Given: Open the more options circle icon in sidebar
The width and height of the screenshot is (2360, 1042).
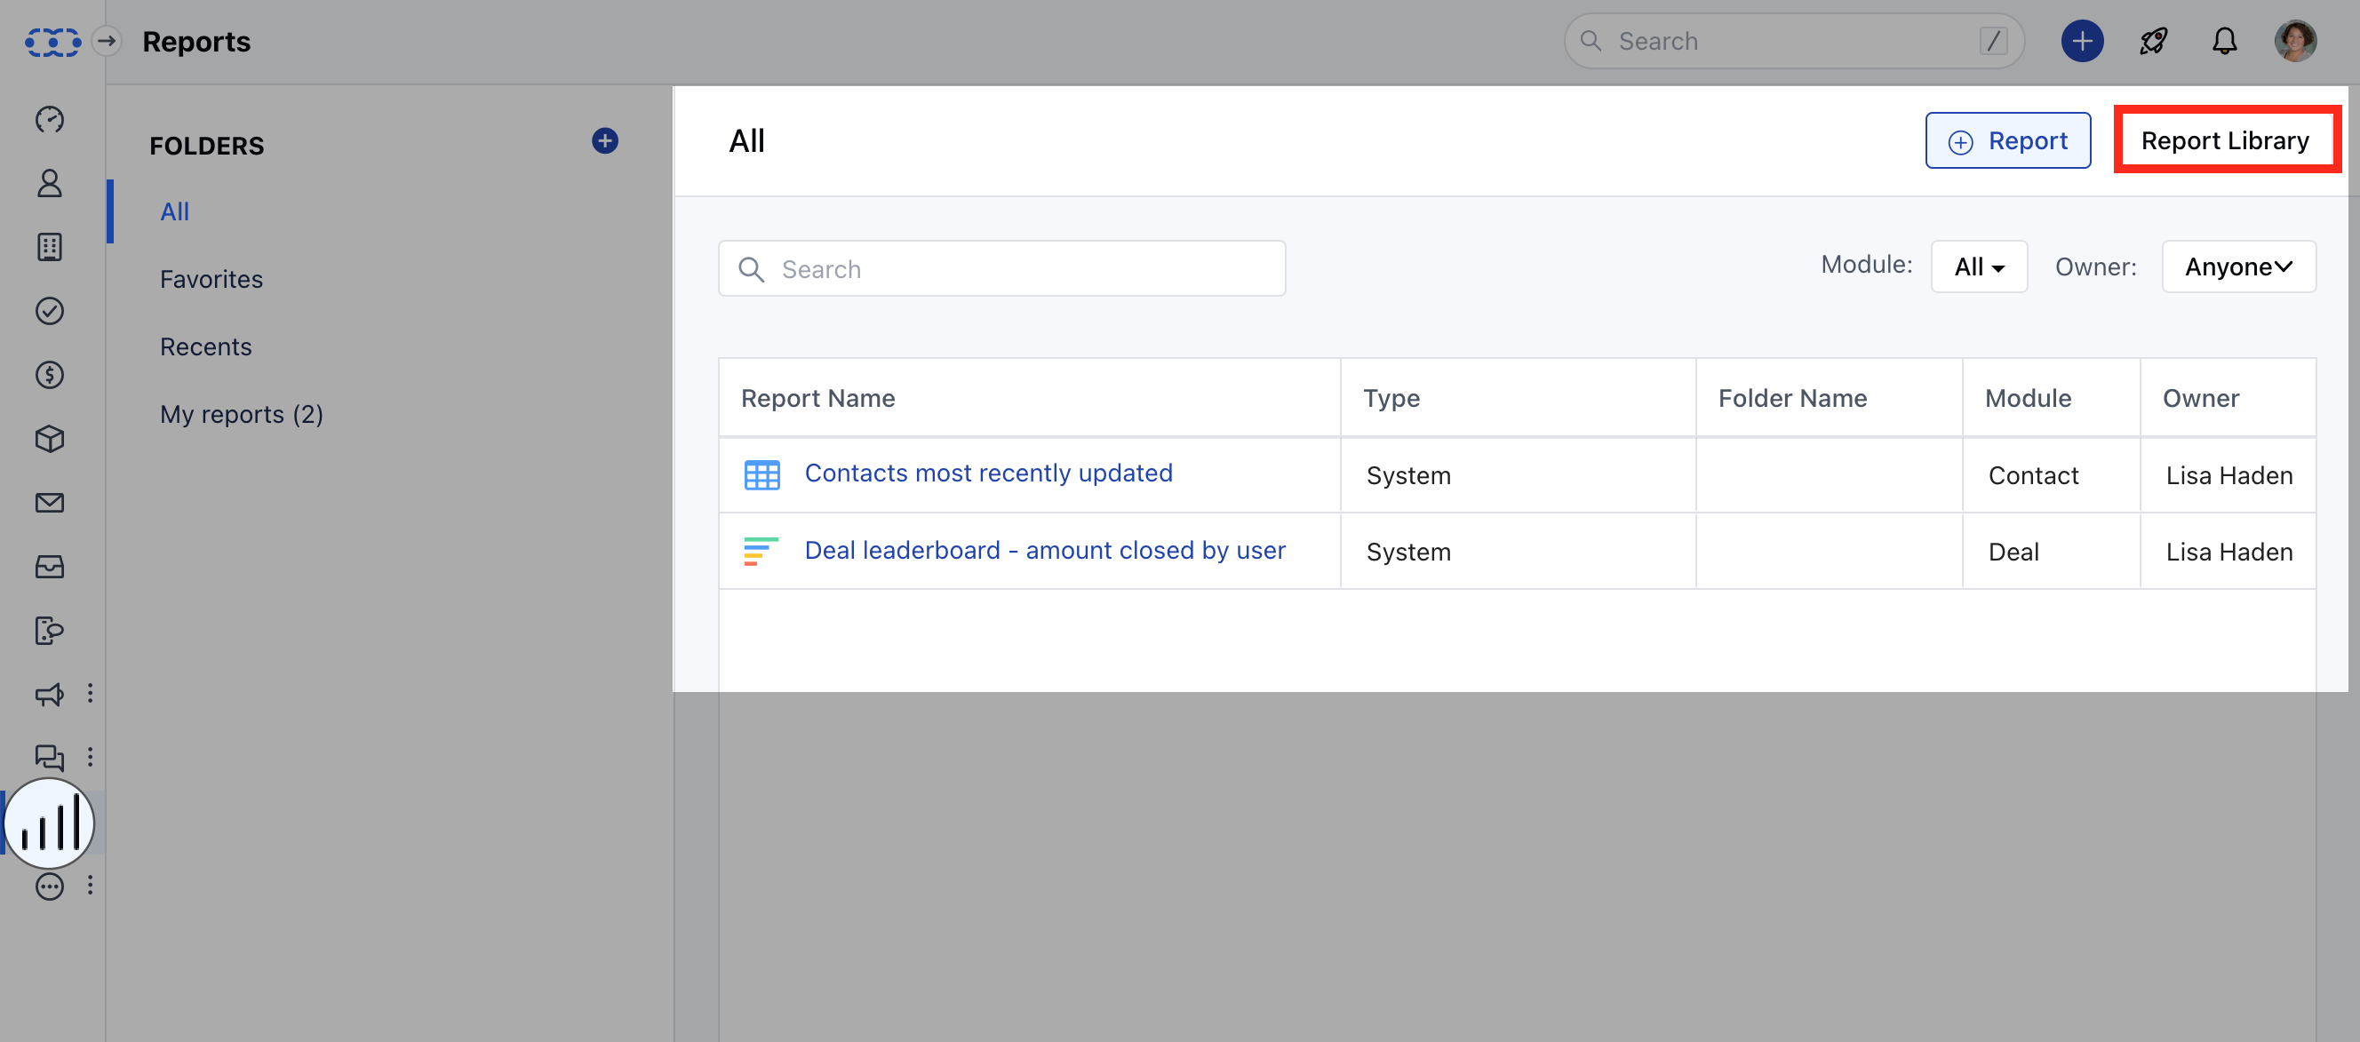Looking at the screenshot, I should point(50,887).
